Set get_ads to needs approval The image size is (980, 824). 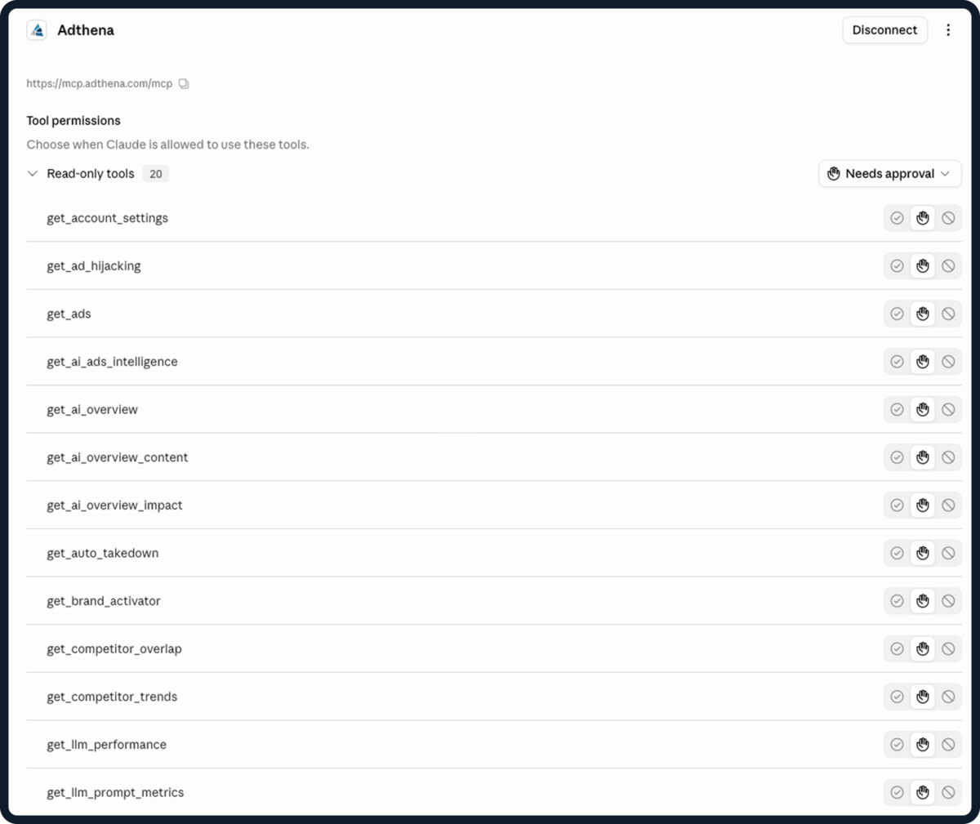[x=923, y=314]
